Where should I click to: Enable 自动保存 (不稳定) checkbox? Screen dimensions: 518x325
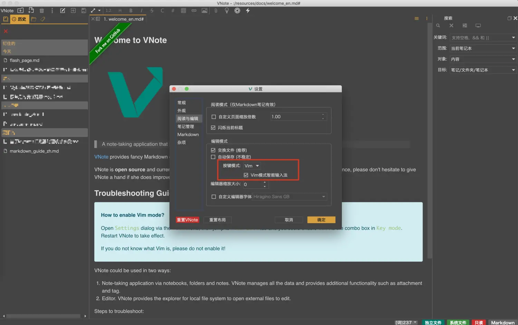click(x=213, y=157)
